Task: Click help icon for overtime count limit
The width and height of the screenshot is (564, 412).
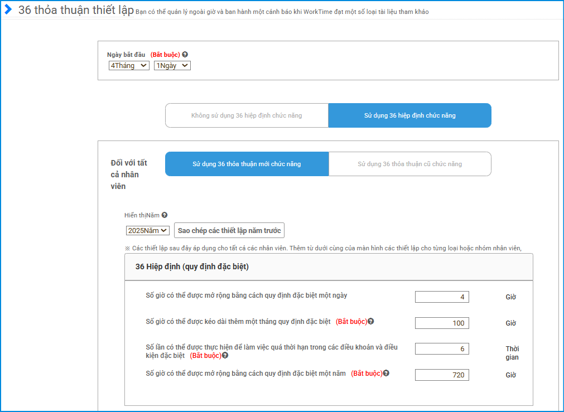Action: pos(225,355)
